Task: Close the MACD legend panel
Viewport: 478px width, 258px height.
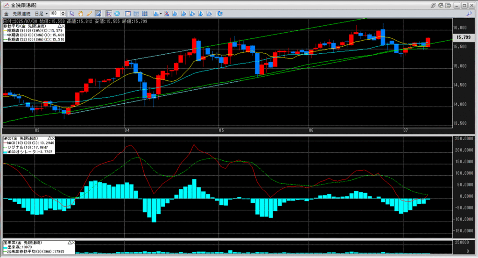Action: tap(53, 138)
